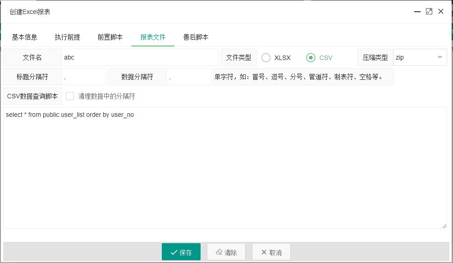Screen dimensions: 453x263
Task: Open the 执行前提 tab
Action: point(67,37)
